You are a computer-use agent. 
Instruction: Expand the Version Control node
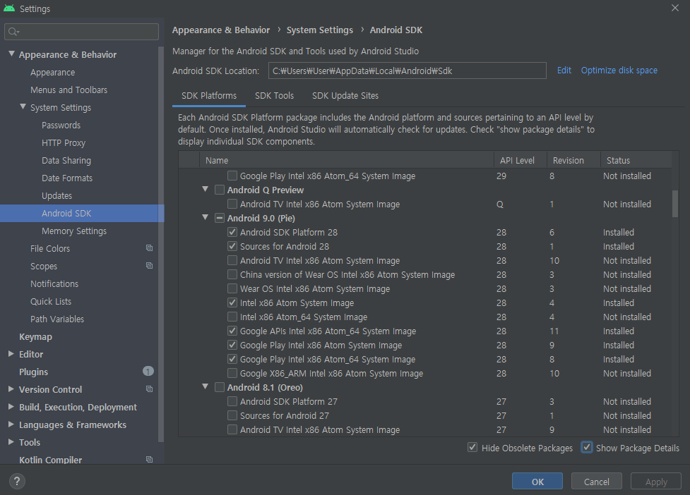click(11, 389)
